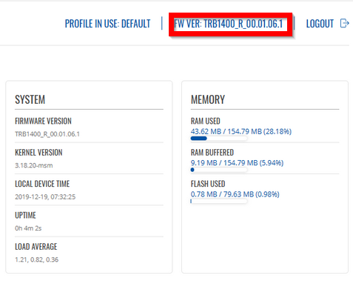Click the RAM USED label

point(206,121)
